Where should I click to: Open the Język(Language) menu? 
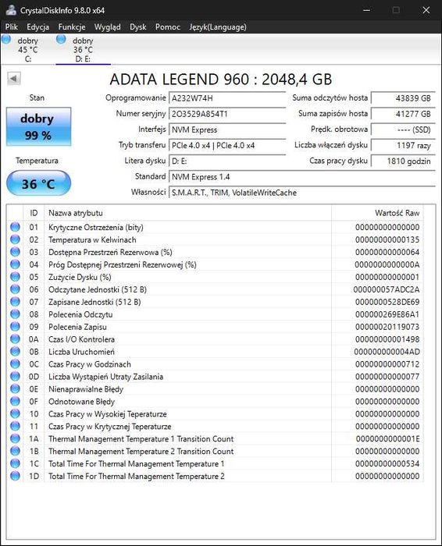pos(218,27)
